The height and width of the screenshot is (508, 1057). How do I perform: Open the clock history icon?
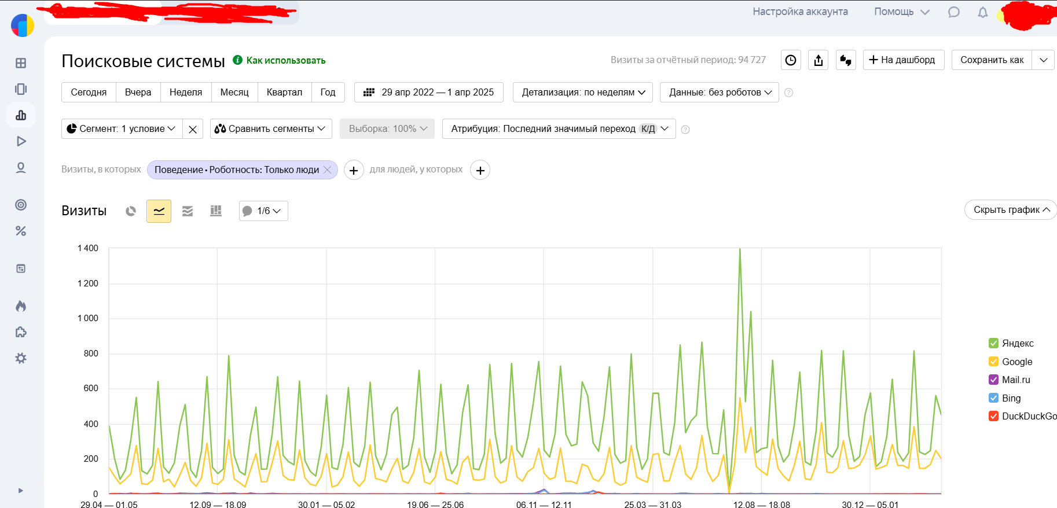[x=791, y=60]
